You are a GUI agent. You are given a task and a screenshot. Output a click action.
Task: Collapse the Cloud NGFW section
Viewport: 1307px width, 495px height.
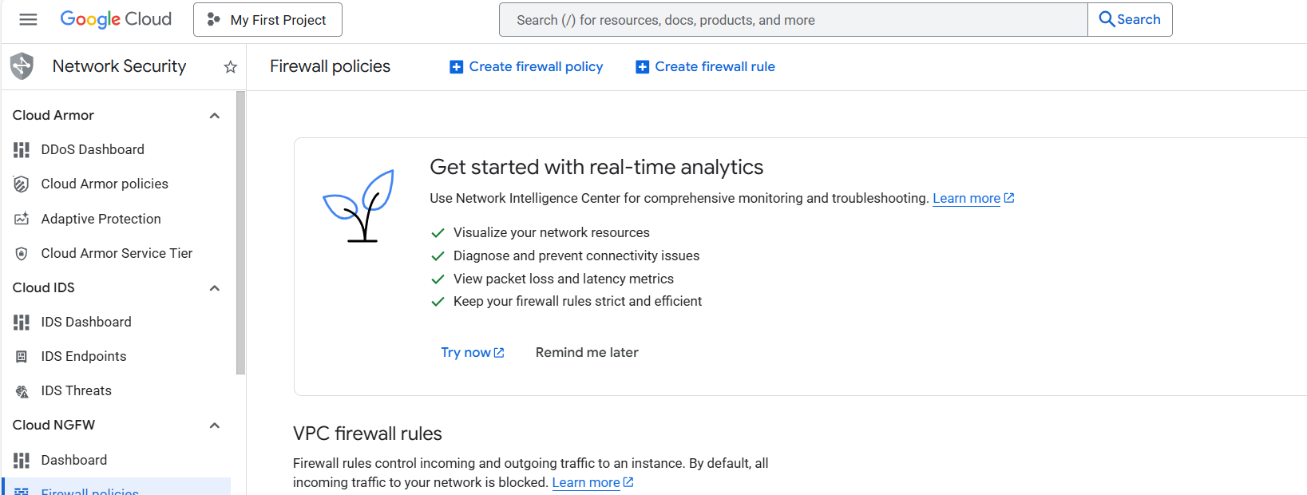click(214, 426)
